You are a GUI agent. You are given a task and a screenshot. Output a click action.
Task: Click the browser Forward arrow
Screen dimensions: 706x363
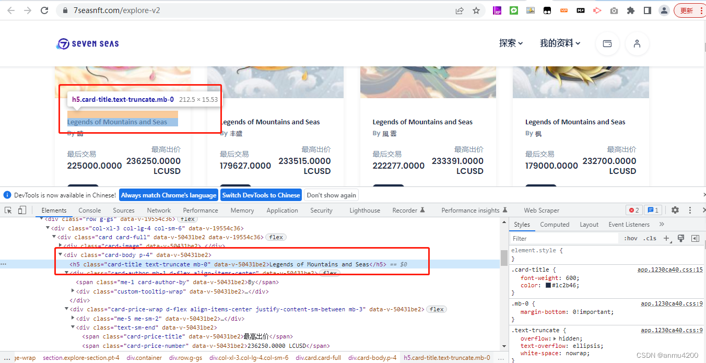tap(27, 10)
